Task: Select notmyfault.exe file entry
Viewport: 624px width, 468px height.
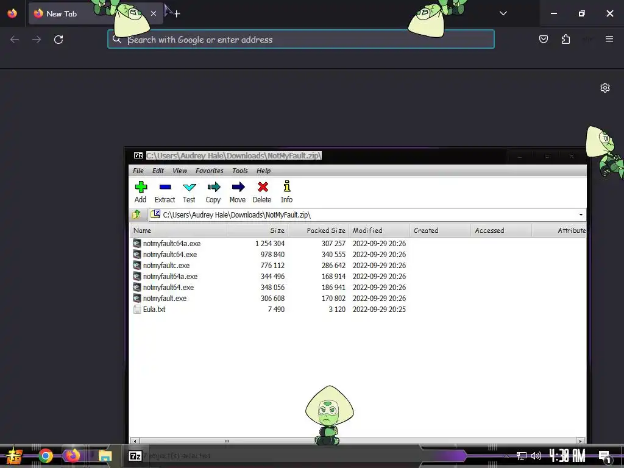Action: pyautogui.click(x=165, y=299)
